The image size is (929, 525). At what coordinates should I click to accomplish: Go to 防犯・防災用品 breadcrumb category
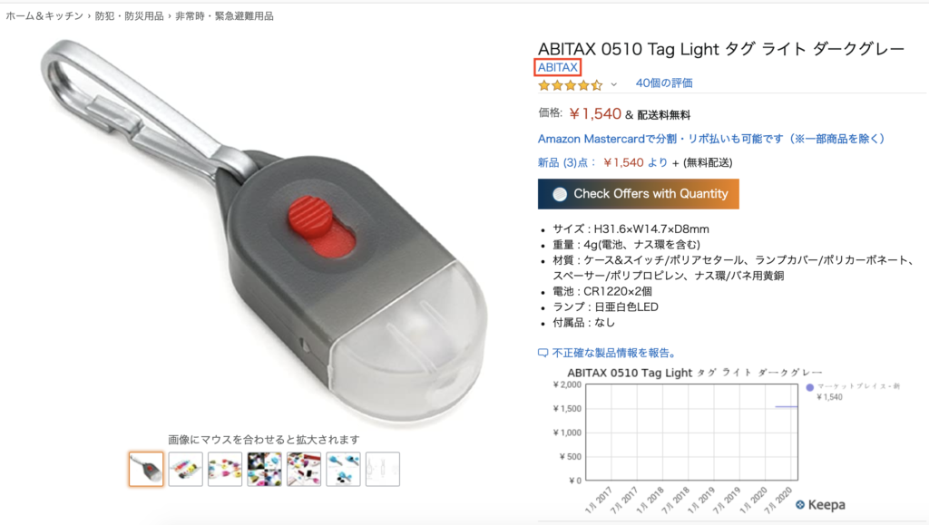129,16
